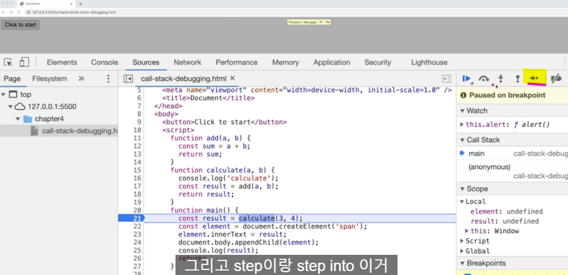This screenshot has height=275, width=568.
Task: Collapse the Breakpoints section
Action: click(x=462, y=263)
